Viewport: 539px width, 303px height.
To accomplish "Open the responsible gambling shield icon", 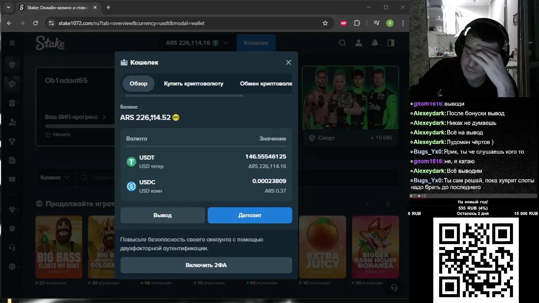I will (12, 229).
